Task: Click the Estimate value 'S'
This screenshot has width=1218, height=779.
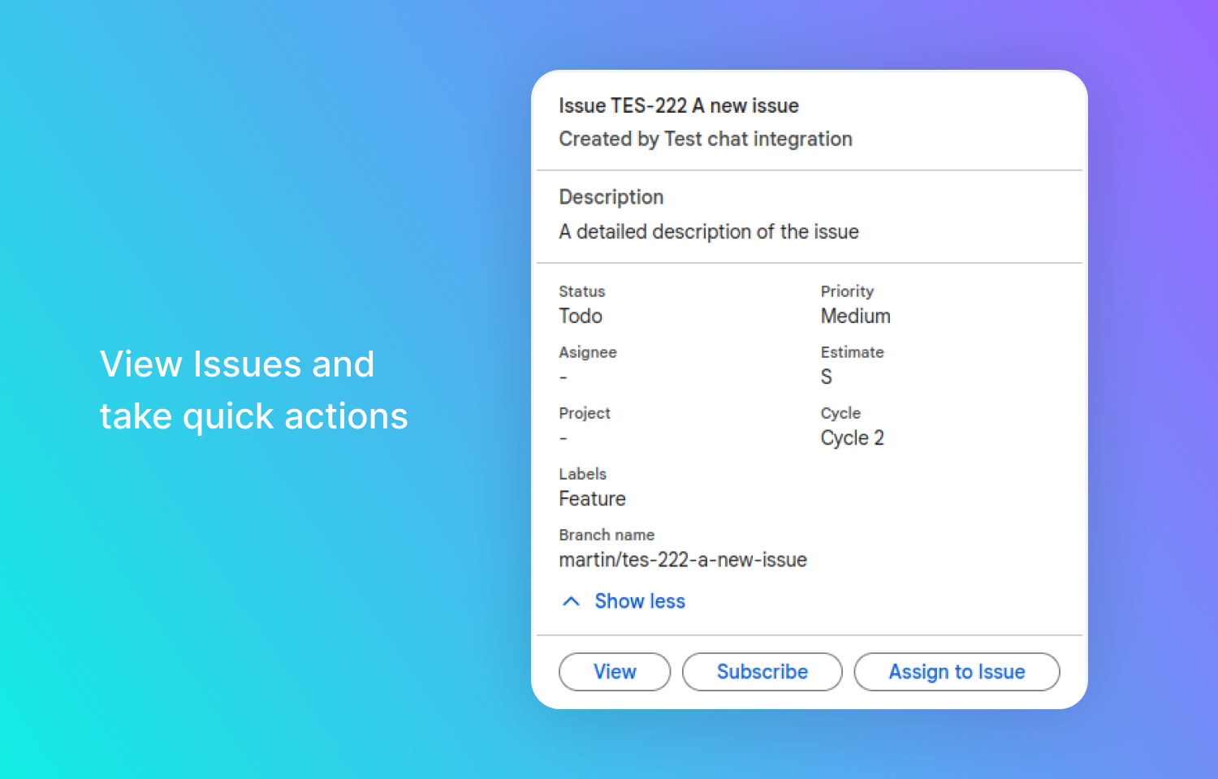Action: click(x=827, y=377)
